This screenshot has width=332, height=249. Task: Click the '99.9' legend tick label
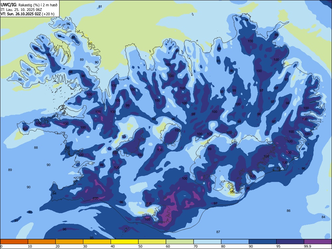tap(307, 246)
